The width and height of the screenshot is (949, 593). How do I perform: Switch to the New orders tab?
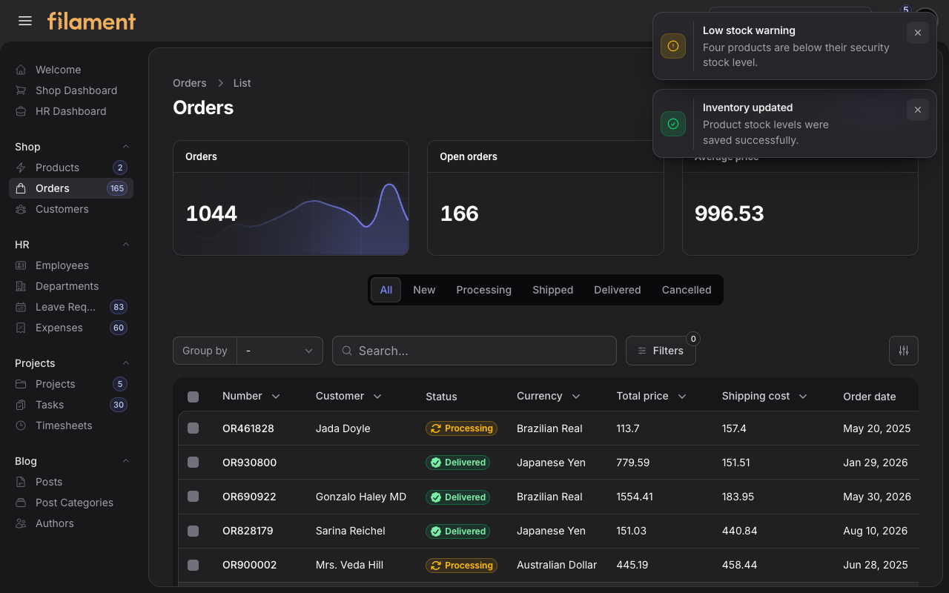tap(424, 290)
